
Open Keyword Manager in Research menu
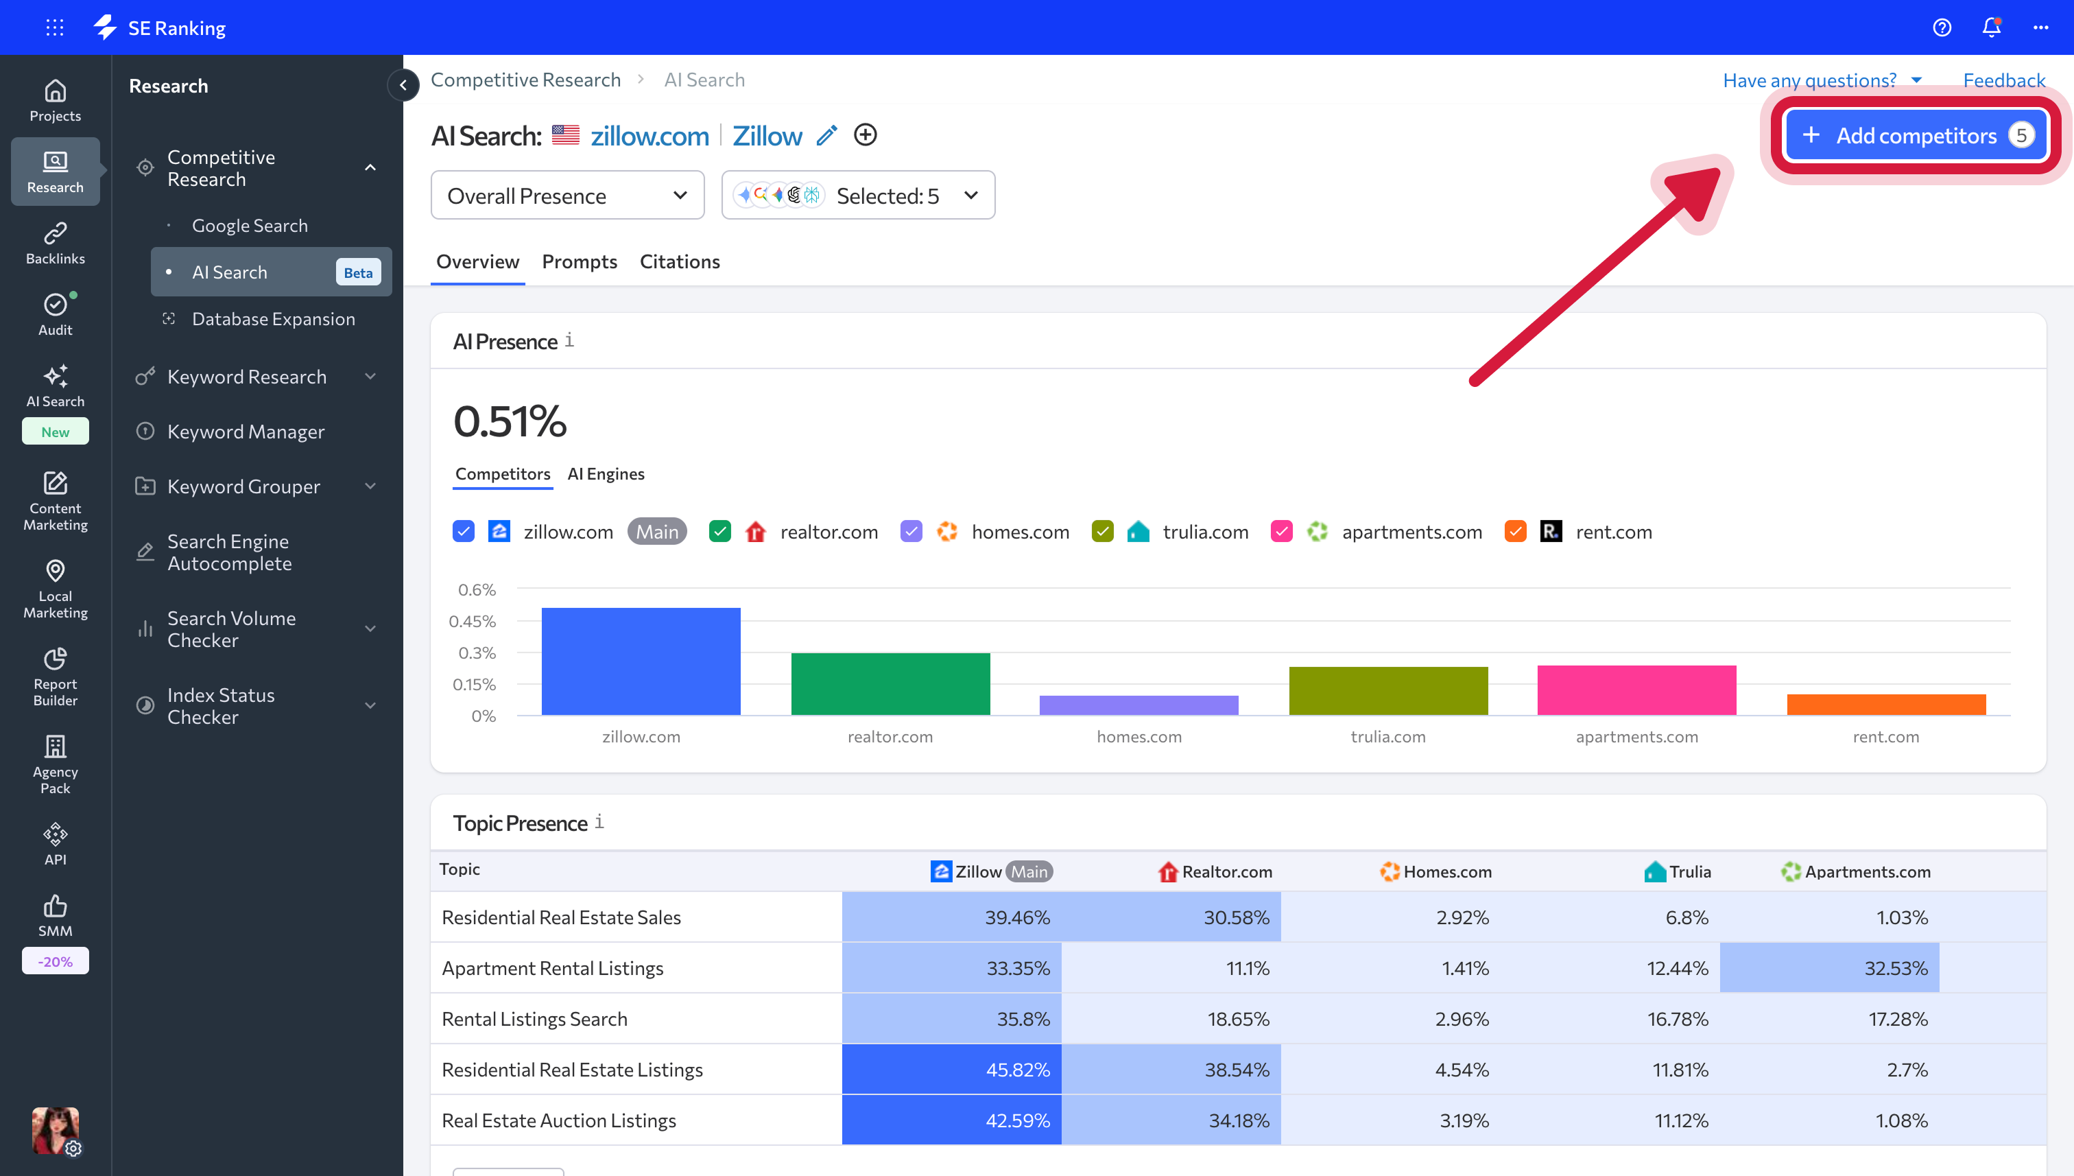[246, 432]
